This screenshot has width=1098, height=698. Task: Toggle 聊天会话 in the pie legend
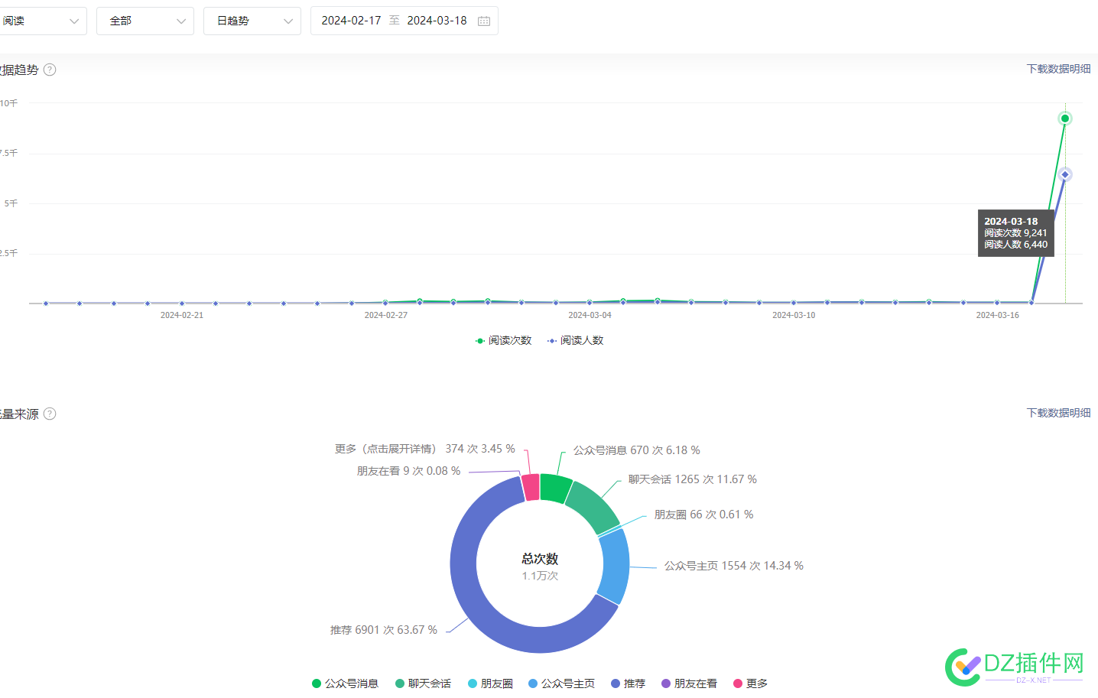[423, 683]
